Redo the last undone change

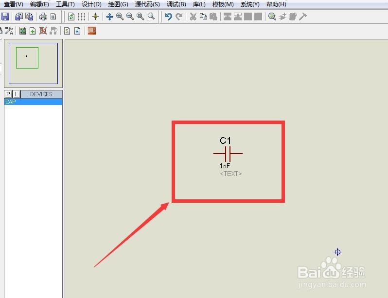click(179, 17)
